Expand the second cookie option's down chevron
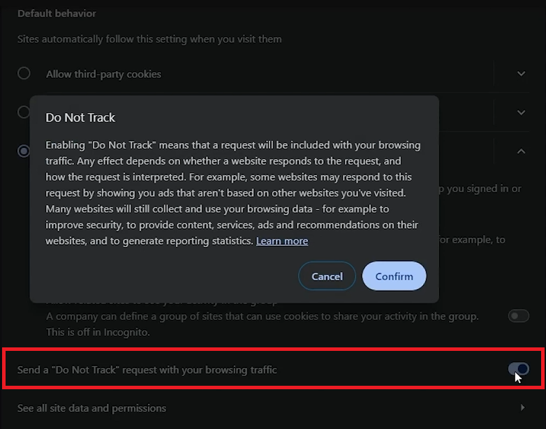Image resolution: width=546 pixels, height=429 pixels. [x=521, y=112]
